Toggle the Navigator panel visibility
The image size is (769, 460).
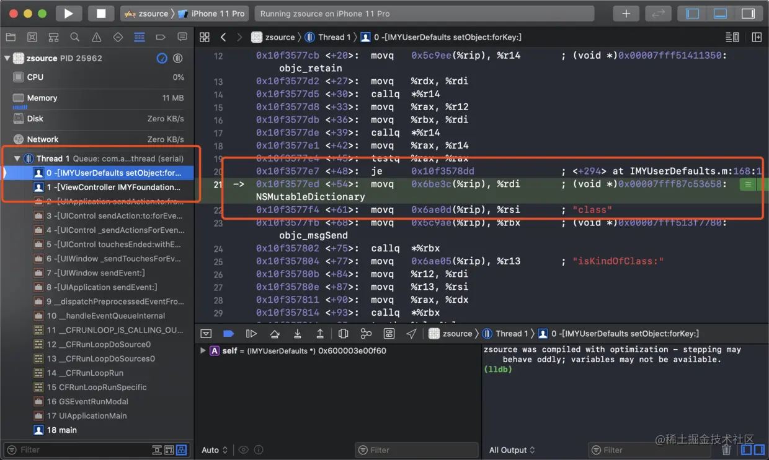click(x=693, y=13)
